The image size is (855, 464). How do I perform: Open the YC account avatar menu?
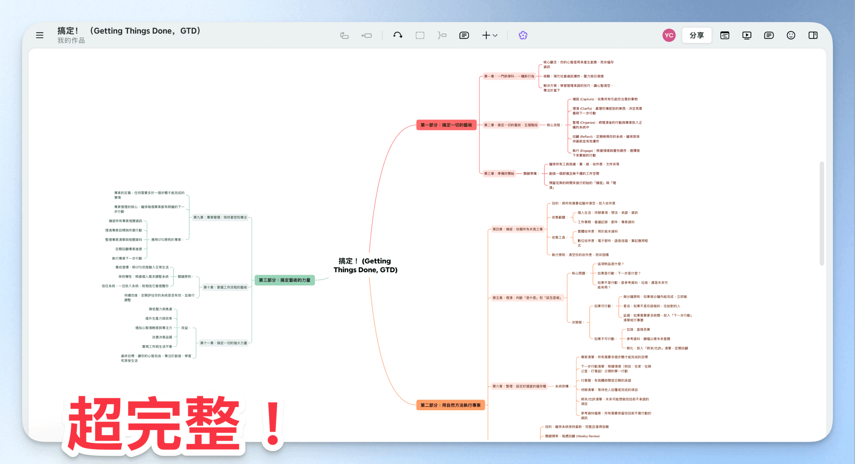tap(669, 35)
